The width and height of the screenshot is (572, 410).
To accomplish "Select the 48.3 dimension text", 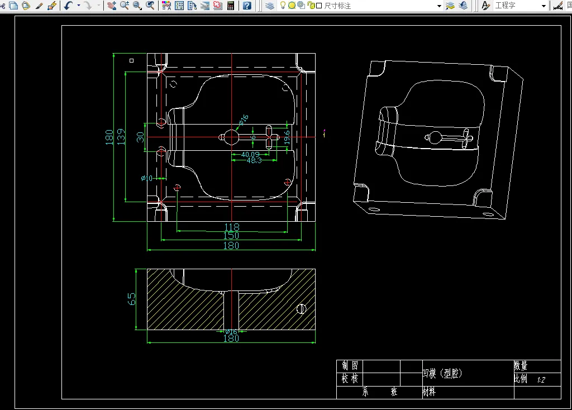I will tap(254, 160).
